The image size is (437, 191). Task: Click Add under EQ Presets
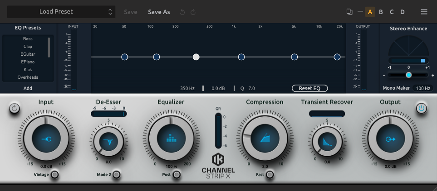[28, 88]
